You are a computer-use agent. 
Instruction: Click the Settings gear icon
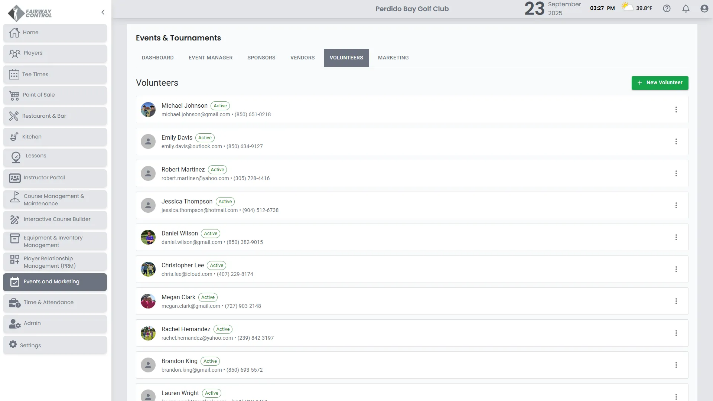click(13, 345)
